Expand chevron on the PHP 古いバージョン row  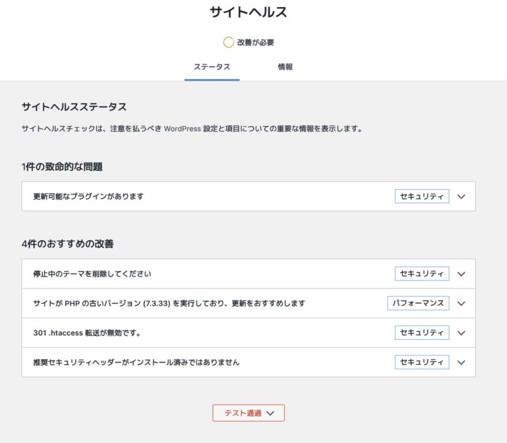tap(461, 303)
